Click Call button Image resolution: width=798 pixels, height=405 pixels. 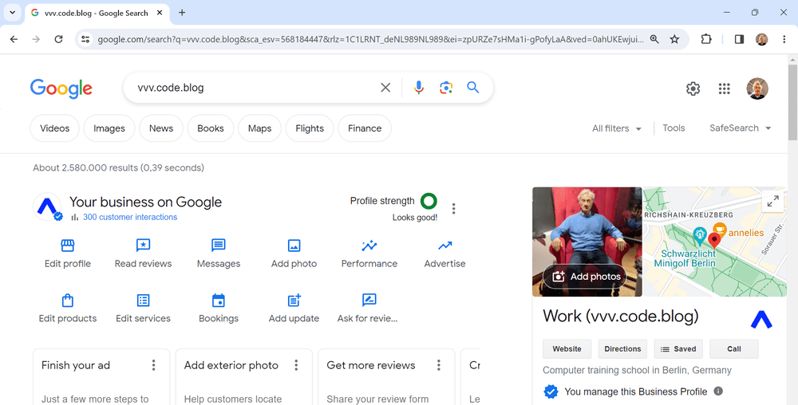(734, 349)
